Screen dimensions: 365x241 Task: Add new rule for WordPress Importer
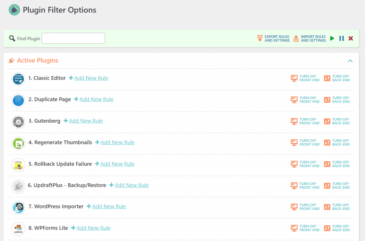click(x=106, y=206)
